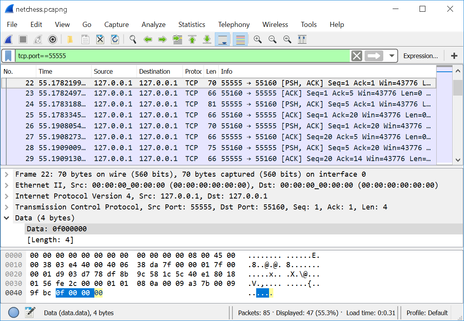Open the expert information circle in the status bar
Viewport: 464px width, 321px height.
[x=14, y=312]
